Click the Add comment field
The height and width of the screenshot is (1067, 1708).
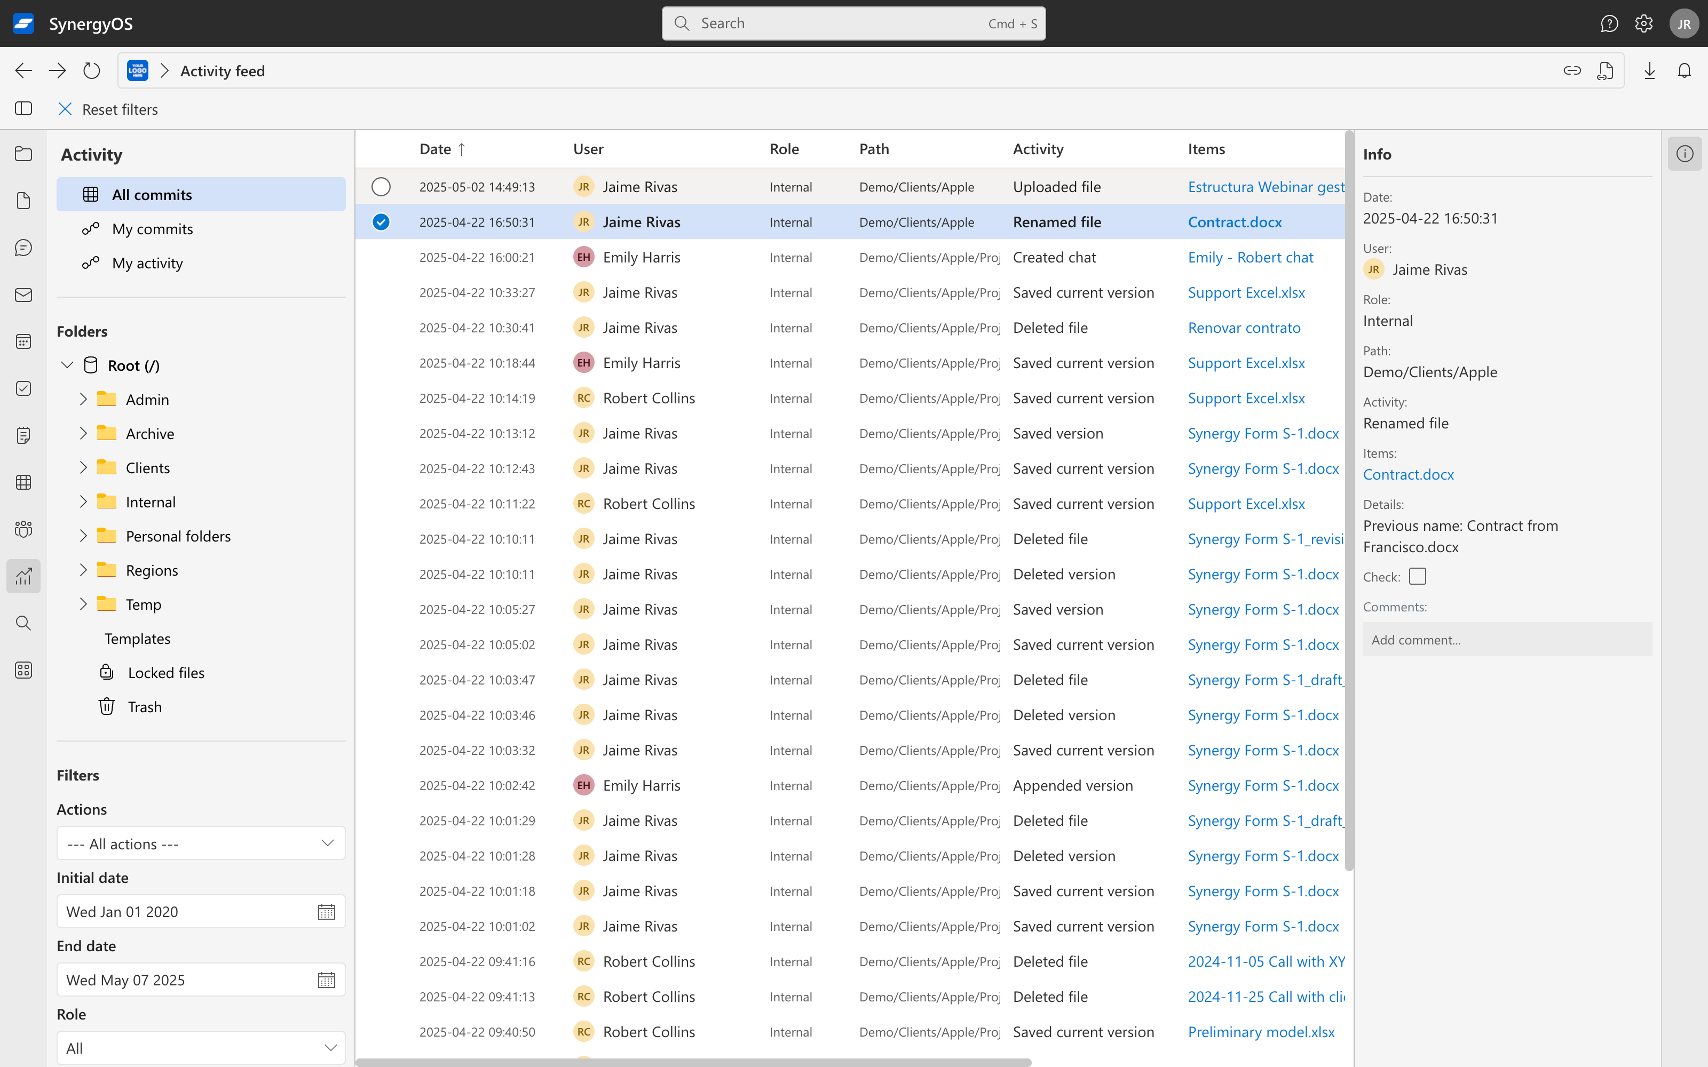coord(1507,639)
